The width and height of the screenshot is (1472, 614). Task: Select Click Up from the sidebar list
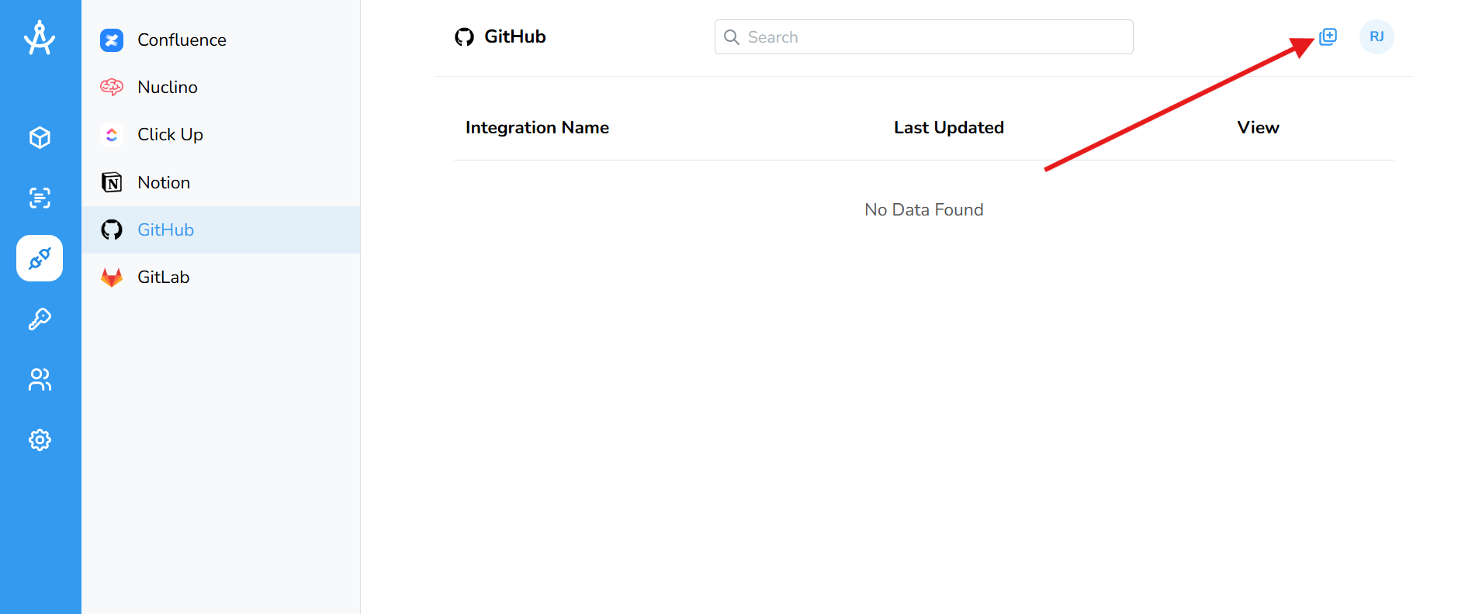pos(170,134)
